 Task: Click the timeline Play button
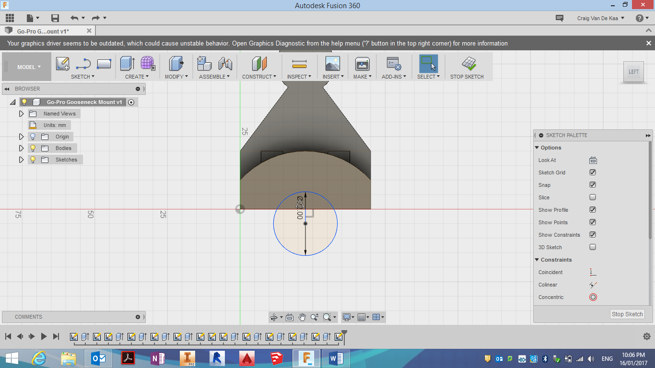click(x=44, y=336)
